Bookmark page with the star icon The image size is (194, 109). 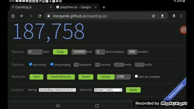153,16
